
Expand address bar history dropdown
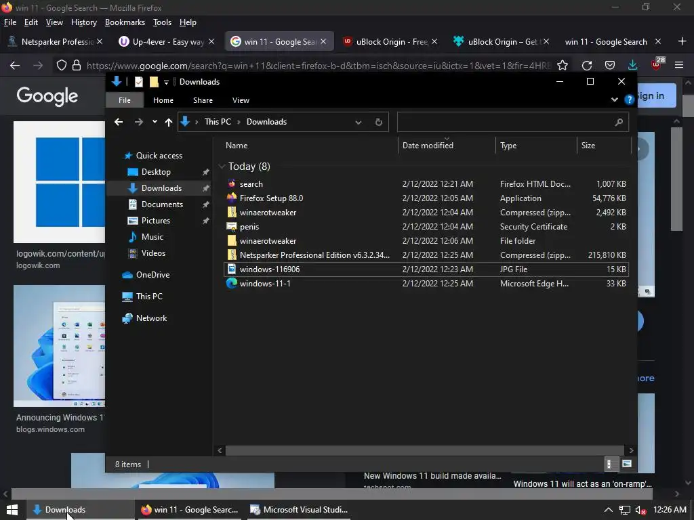358,122
